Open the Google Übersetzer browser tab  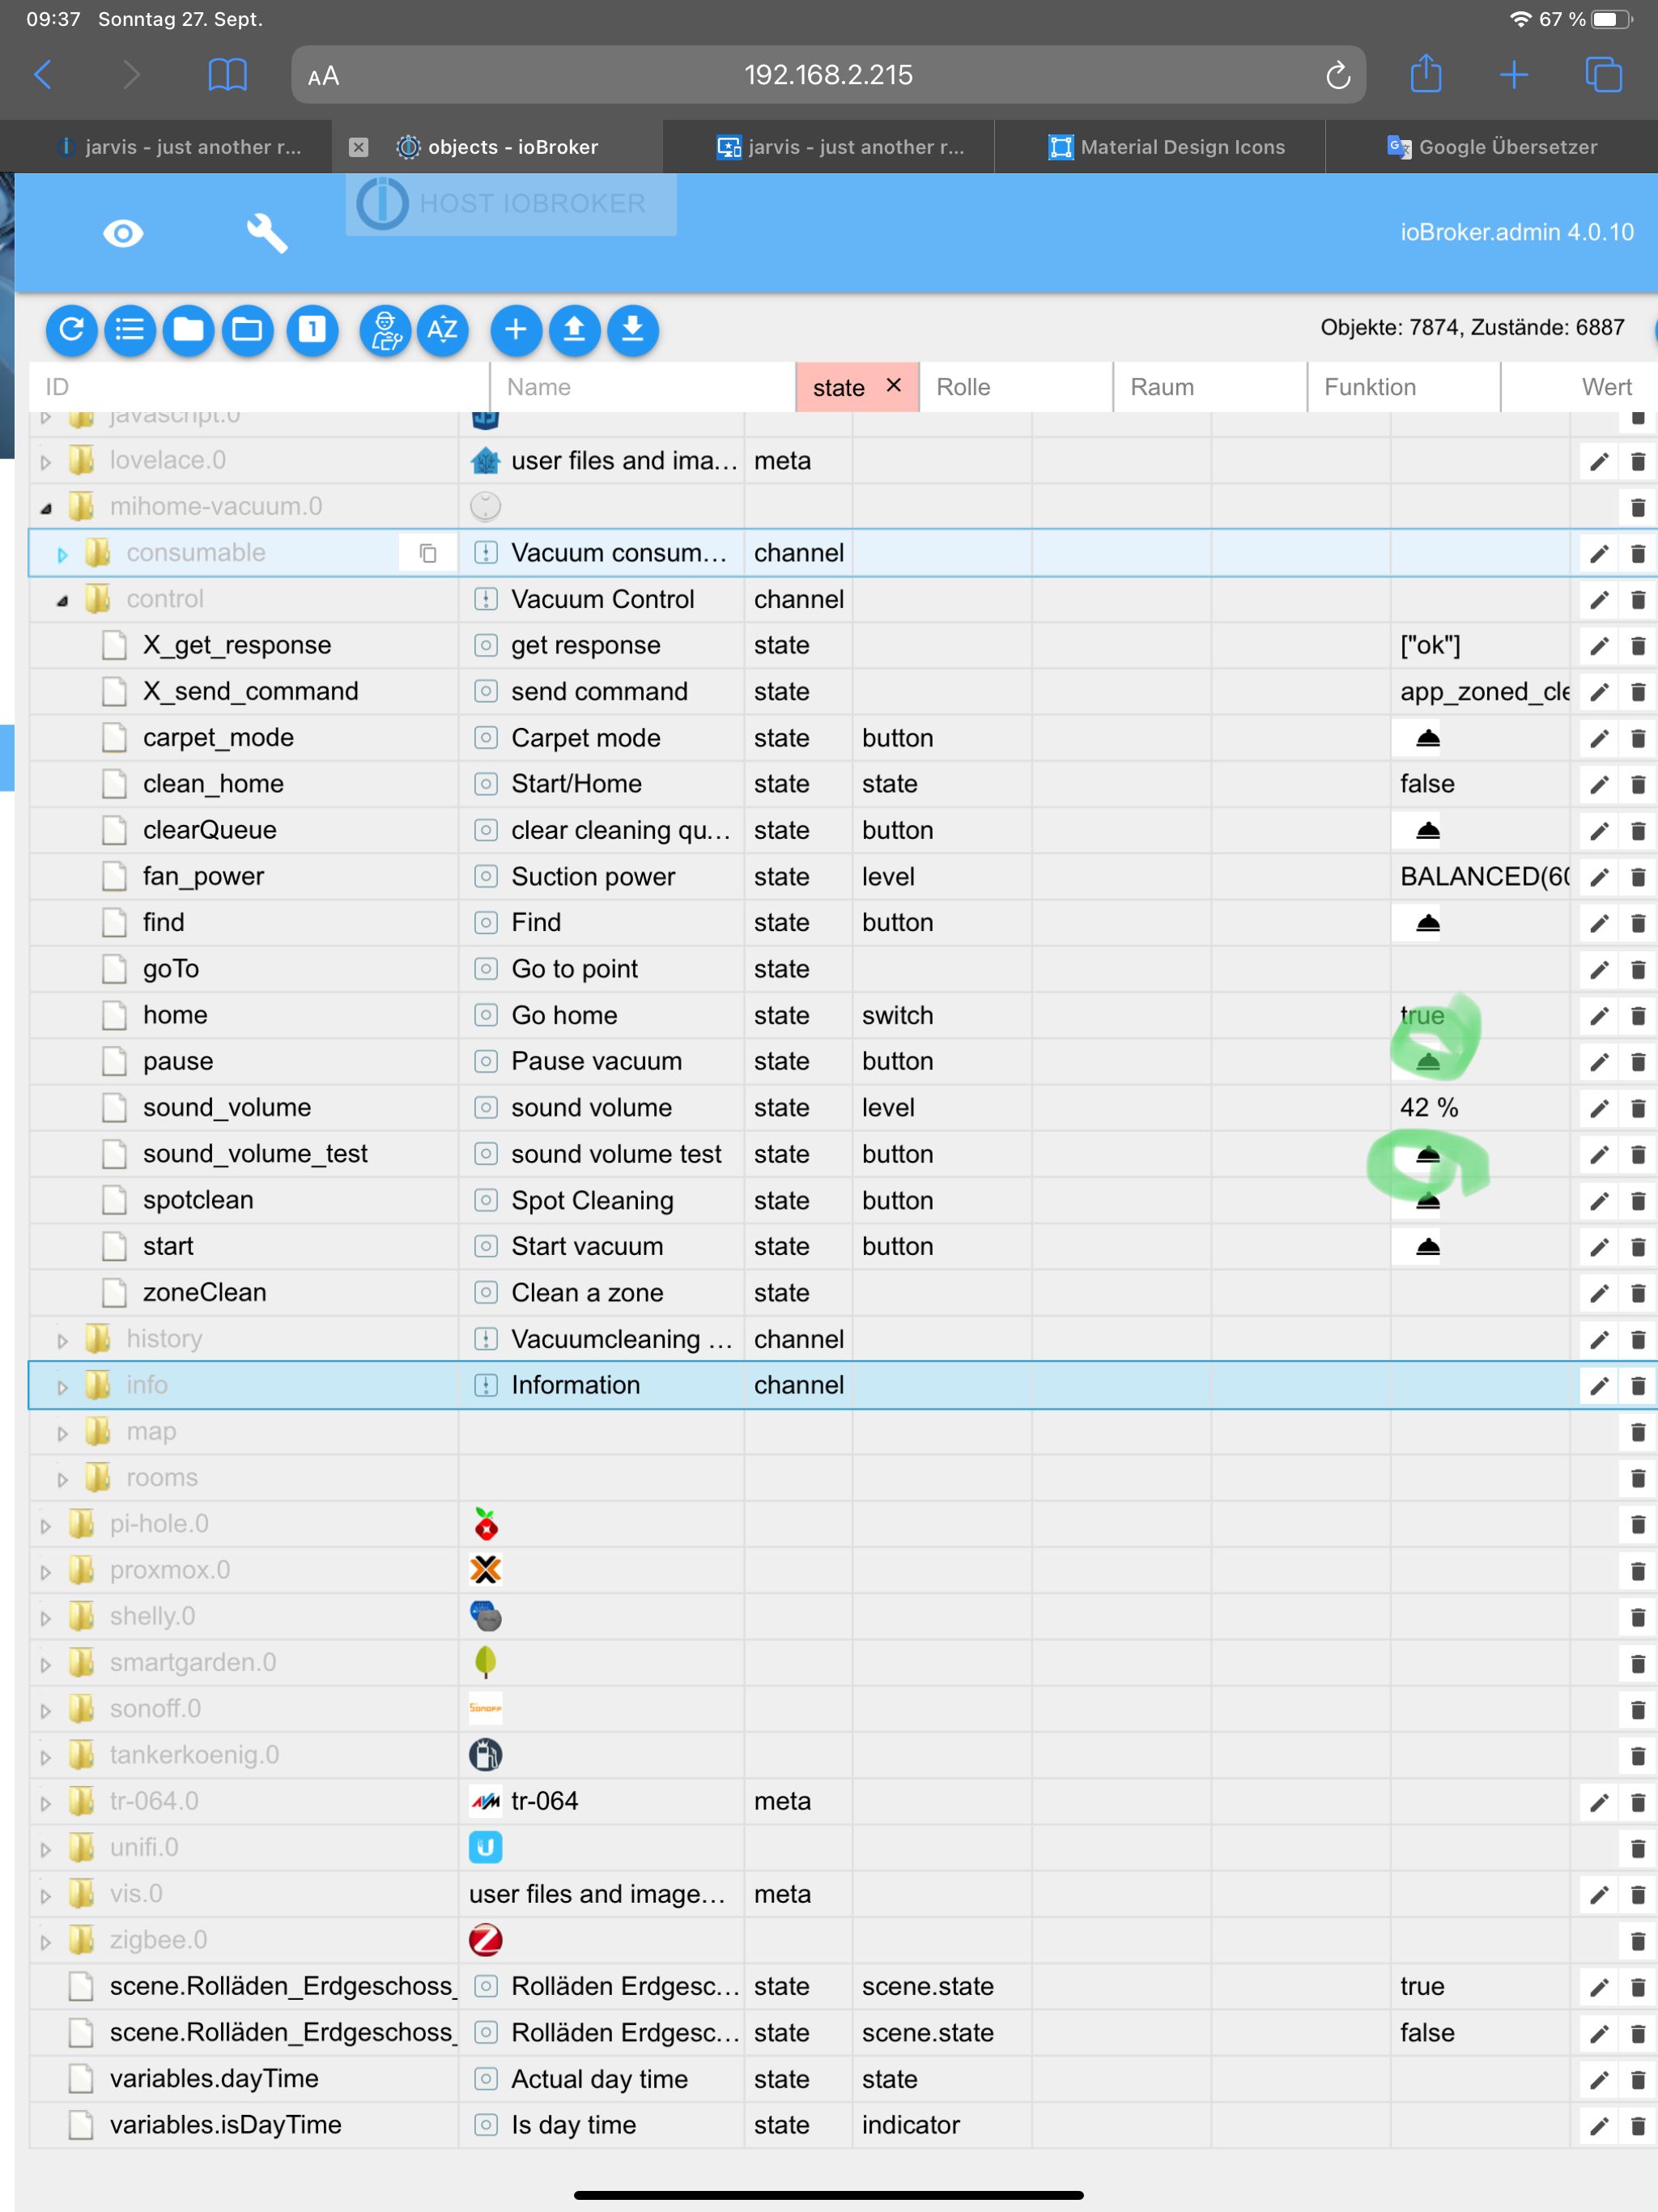tap(1492, 147)
